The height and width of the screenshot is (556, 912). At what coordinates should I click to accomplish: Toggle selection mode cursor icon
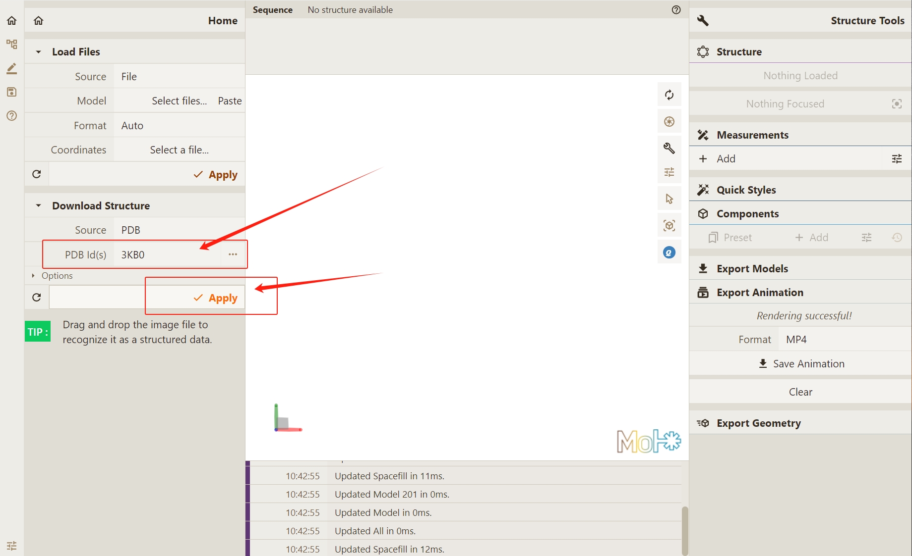pyautogui.click(x=669, y=199)
